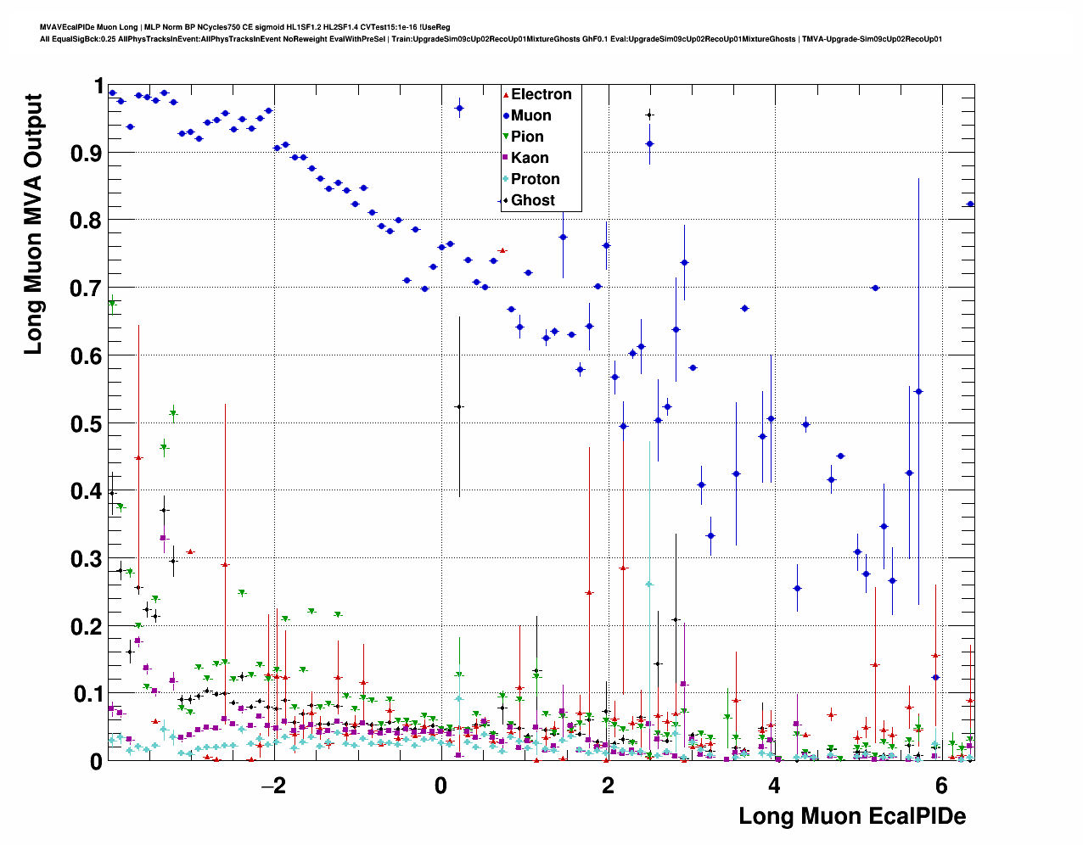Select the 'Muon' legend label text
The width and height of the screenshot is (1083, 845).
(530, 115)
